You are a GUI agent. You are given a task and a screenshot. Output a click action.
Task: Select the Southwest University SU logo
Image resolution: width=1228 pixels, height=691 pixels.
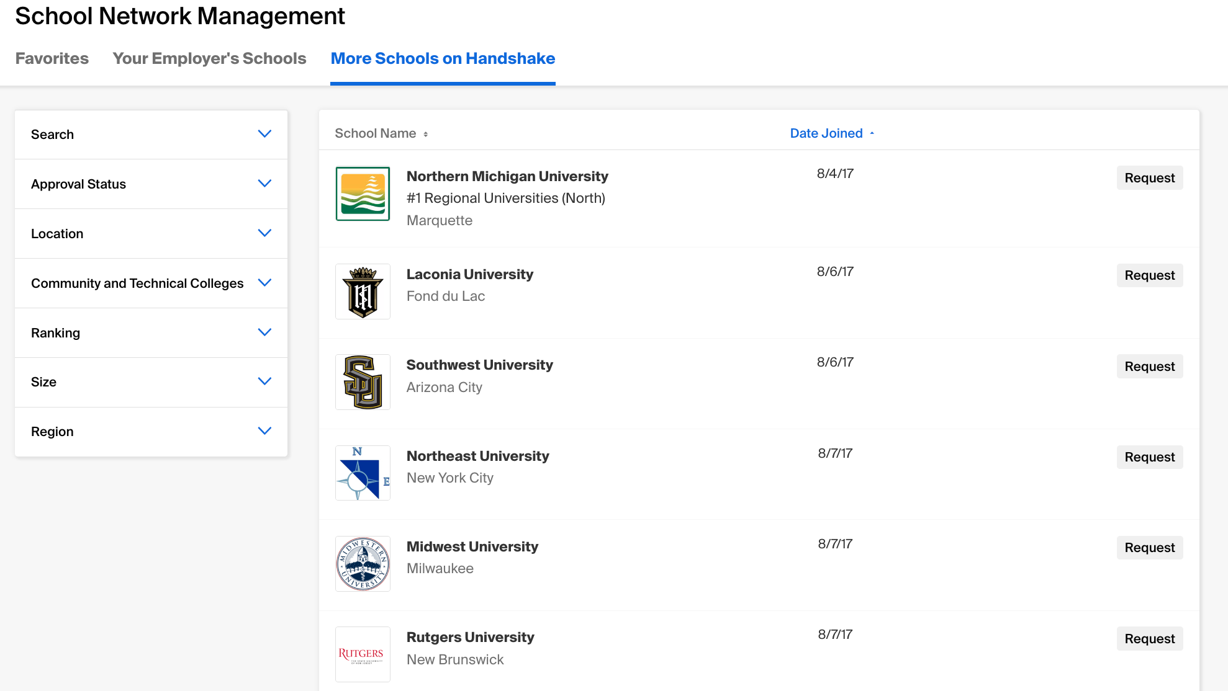click(x=363, y=382)
